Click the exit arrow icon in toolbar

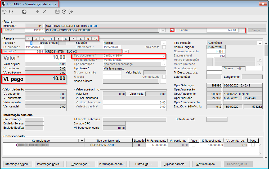pyautogui.click(x=71, y=12)
